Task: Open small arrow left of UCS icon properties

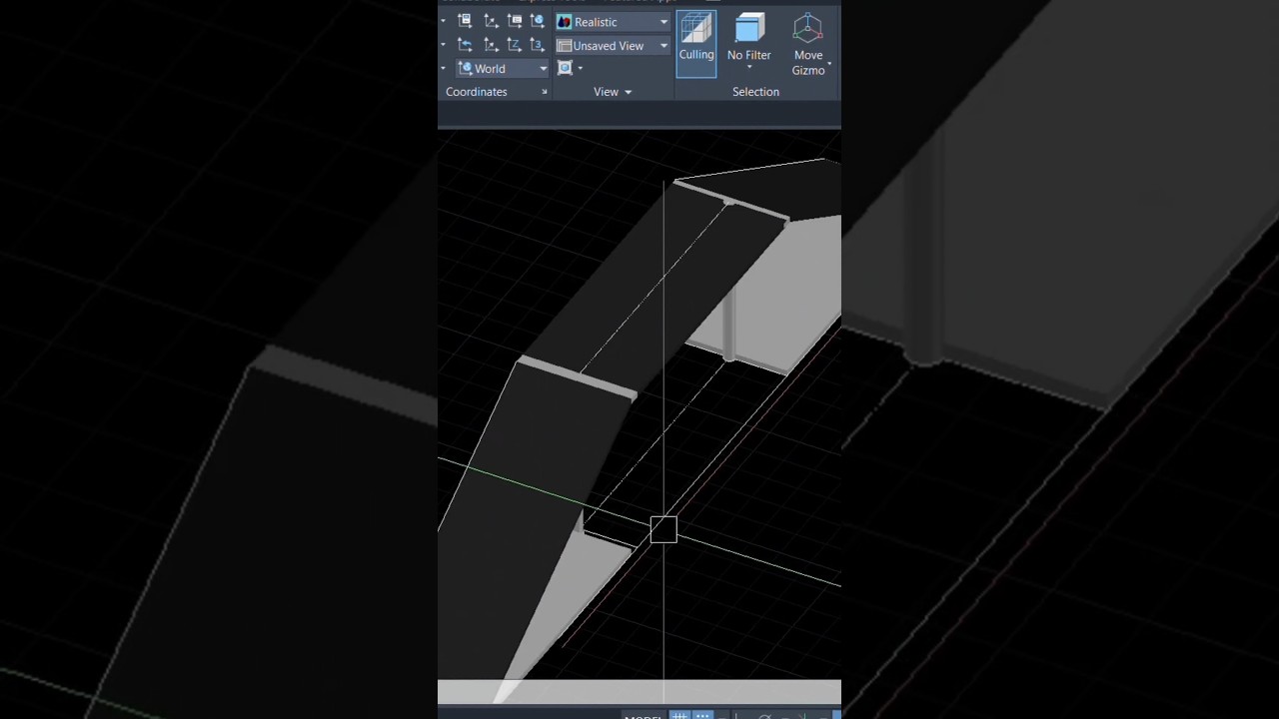Action: click(x=444, y=21)
